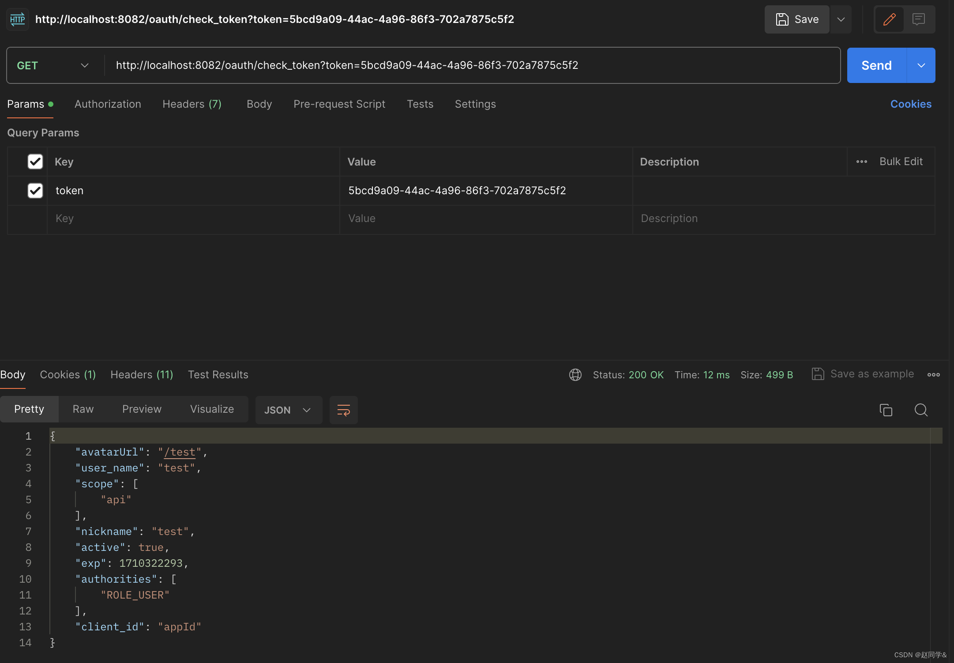This screenshot has height=663, width=954.
Task: Uncheck the token parameter checkbox
Action: point(35,191)
